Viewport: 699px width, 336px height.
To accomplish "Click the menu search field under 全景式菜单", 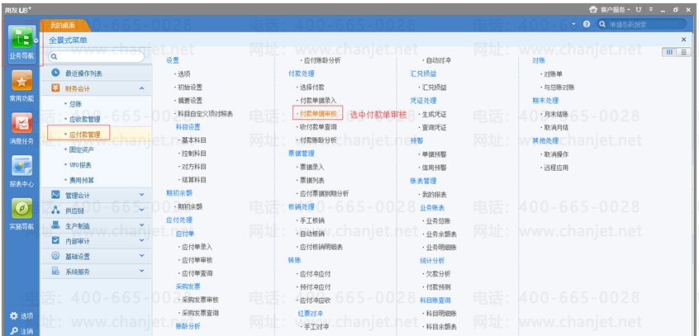I will (97, 57).
